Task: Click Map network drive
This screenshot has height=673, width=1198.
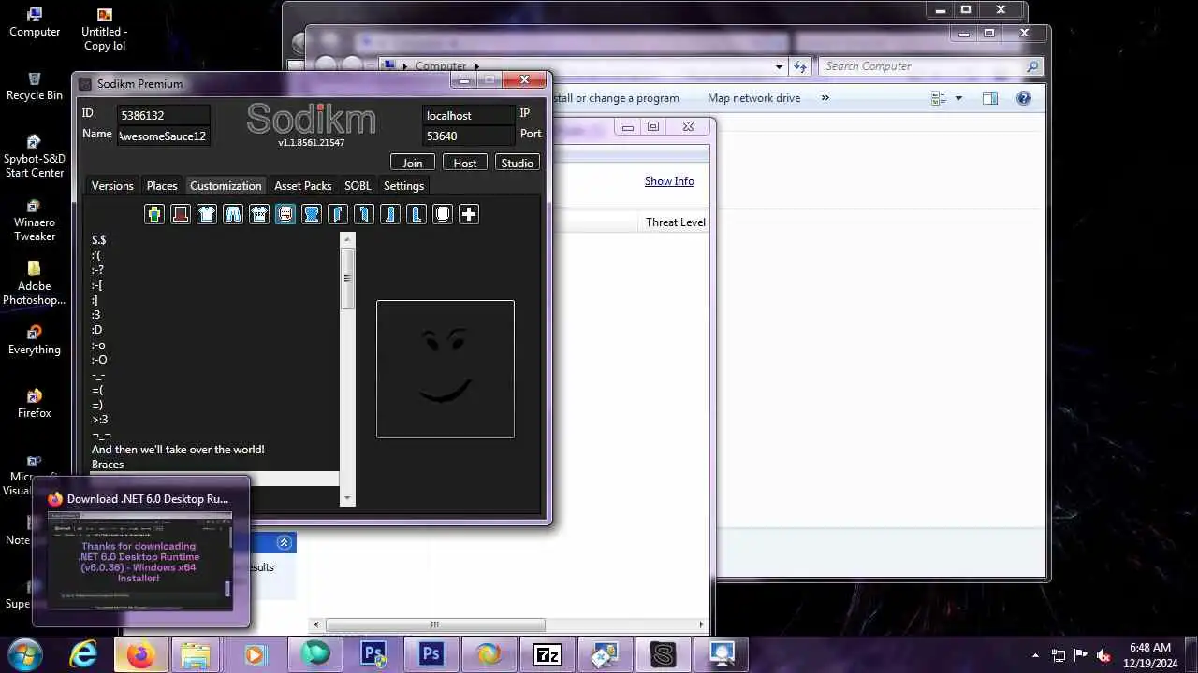Action: click(753, 98)
